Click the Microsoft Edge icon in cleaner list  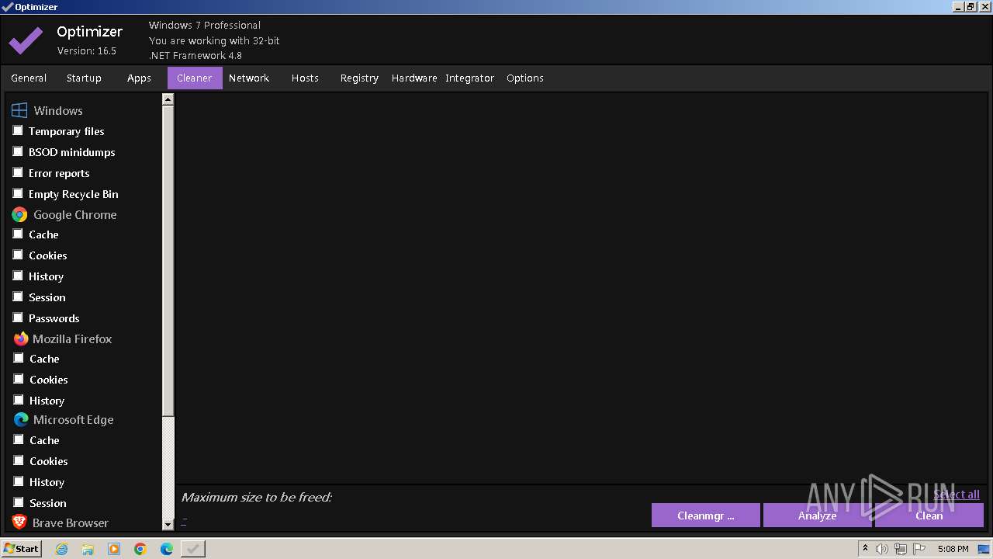tap(21, 420)
